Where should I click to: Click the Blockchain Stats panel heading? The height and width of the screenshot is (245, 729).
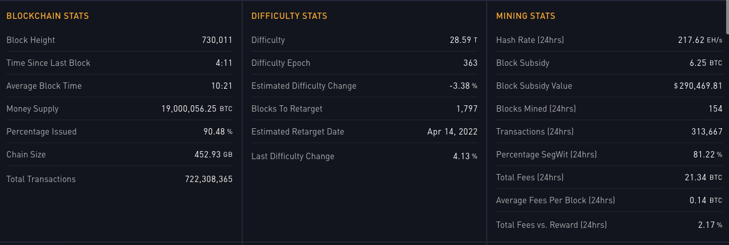click(x=48, y=16)
